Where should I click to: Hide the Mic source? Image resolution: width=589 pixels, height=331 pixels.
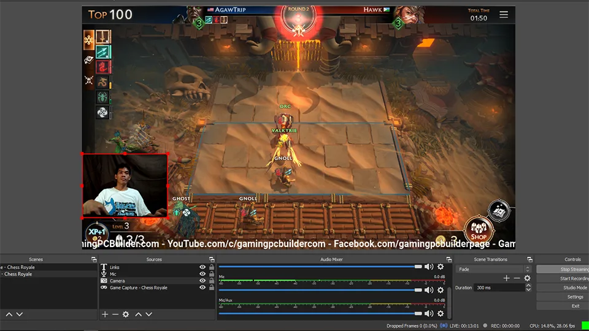click(202, 274)
